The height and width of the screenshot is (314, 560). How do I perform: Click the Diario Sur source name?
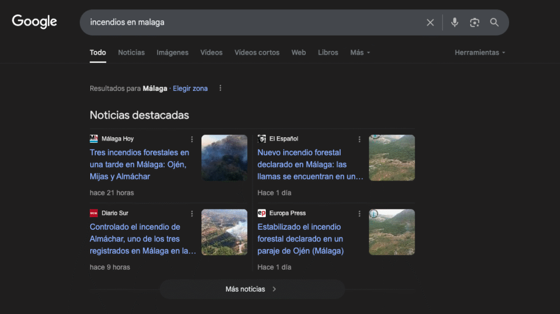point(115,213)
